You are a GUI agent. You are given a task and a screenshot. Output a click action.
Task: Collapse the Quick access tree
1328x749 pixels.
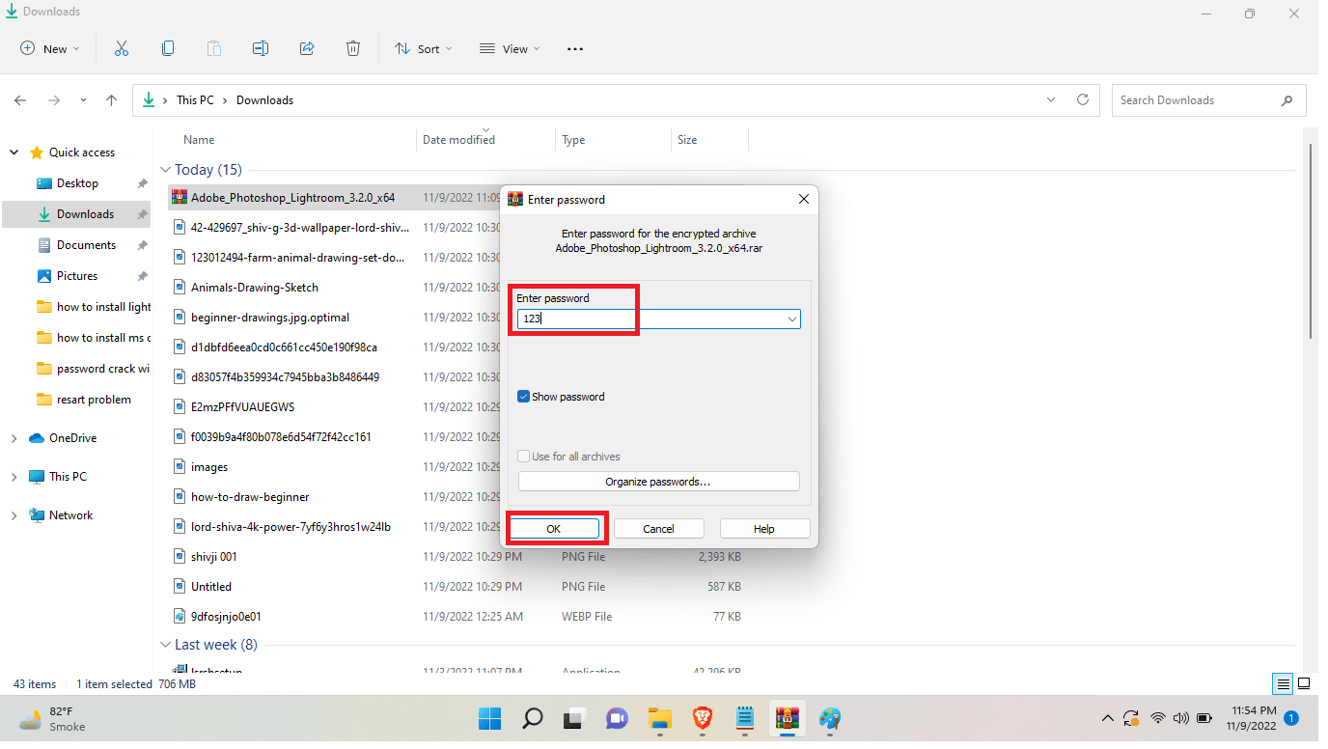[14, 153]
